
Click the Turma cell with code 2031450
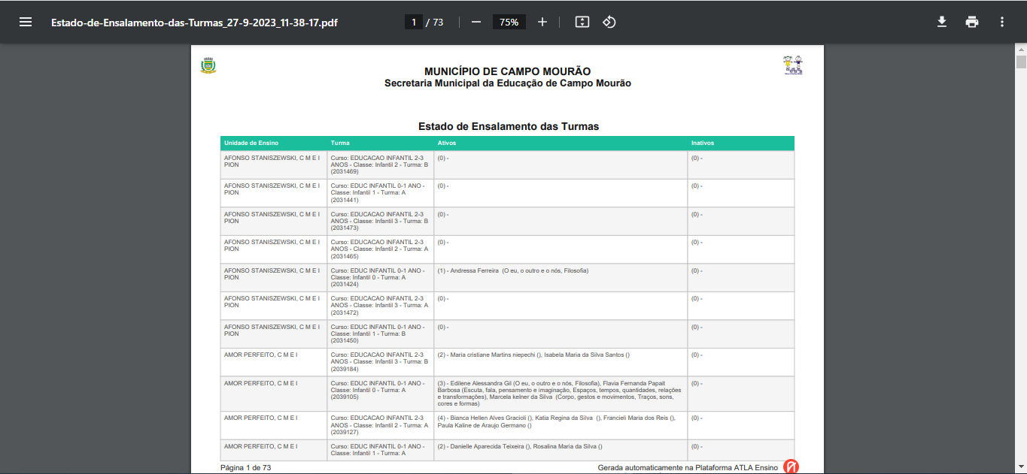click(x=380, y=334)
